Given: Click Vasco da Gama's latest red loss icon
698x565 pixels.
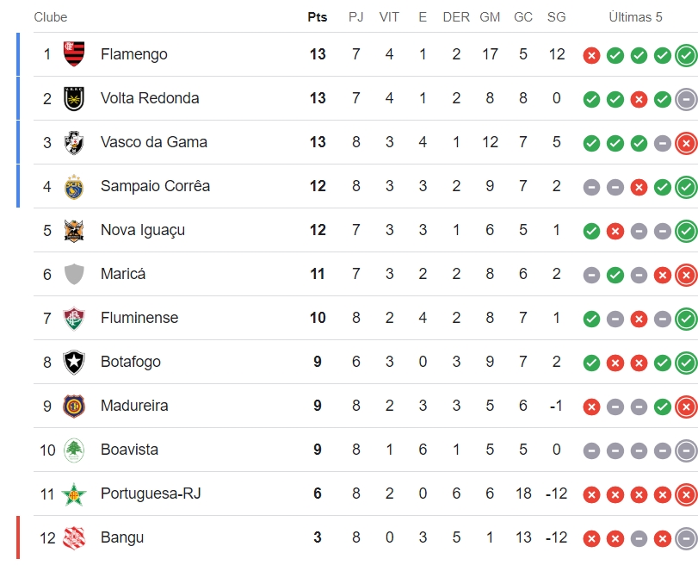Looking at the screenshot, I should pos(687,144).
